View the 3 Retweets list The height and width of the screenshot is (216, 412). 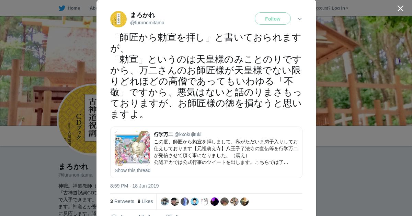click(122, 201)
